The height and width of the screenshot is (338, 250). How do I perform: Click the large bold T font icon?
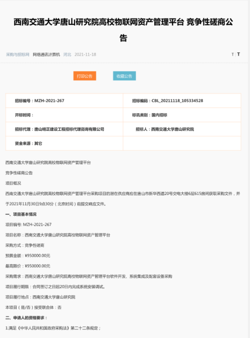[238, 54]
